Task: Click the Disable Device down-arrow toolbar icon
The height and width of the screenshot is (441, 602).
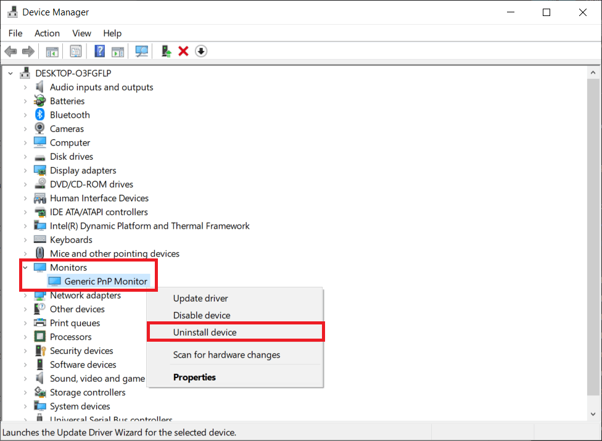Action: (201, 51)
